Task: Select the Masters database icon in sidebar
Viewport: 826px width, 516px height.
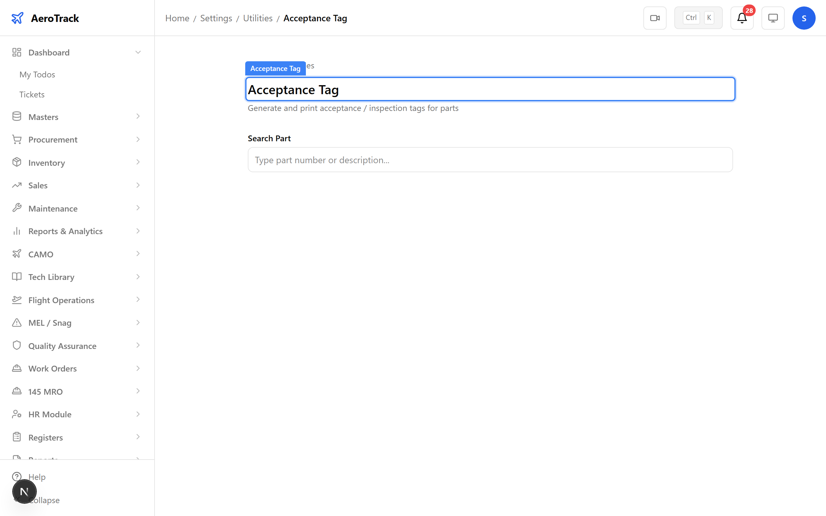Action: [17, 116]
